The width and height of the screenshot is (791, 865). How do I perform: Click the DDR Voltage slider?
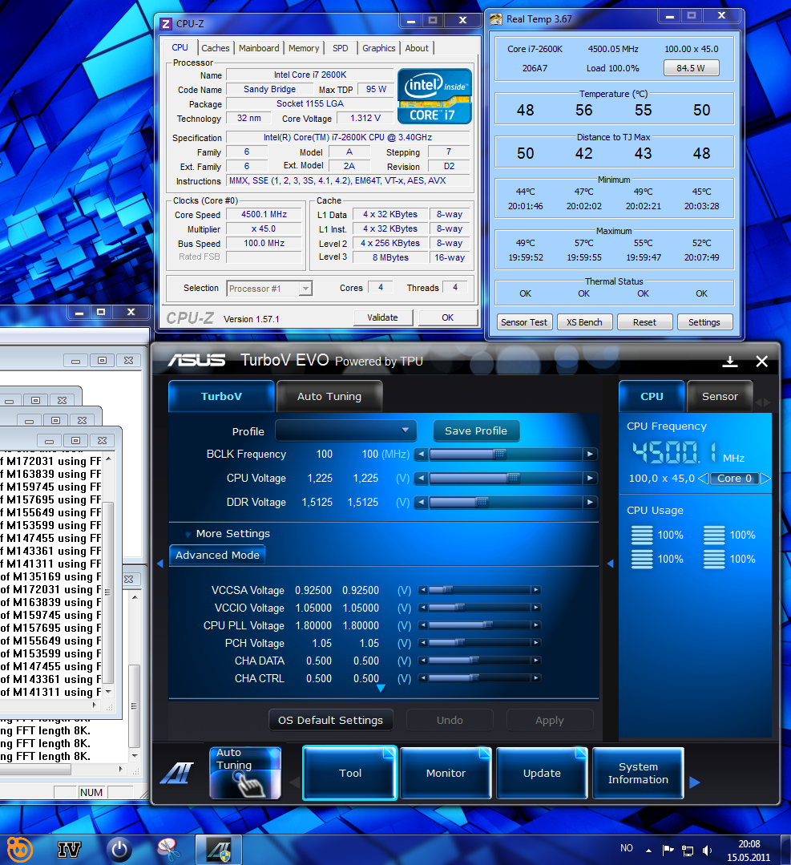[x=506, y=502]
